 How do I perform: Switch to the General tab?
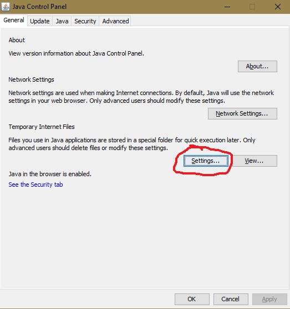click(14, 21)
